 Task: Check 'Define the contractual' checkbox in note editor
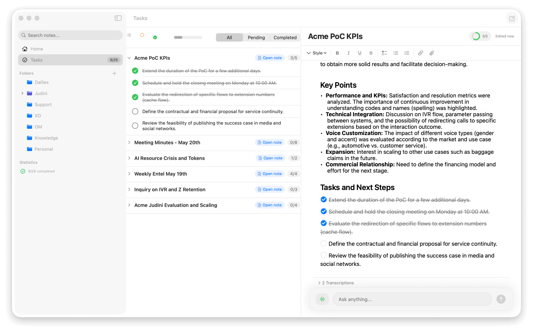[x=324, y=243]
